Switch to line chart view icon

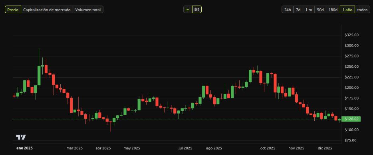tap(188, 10)
